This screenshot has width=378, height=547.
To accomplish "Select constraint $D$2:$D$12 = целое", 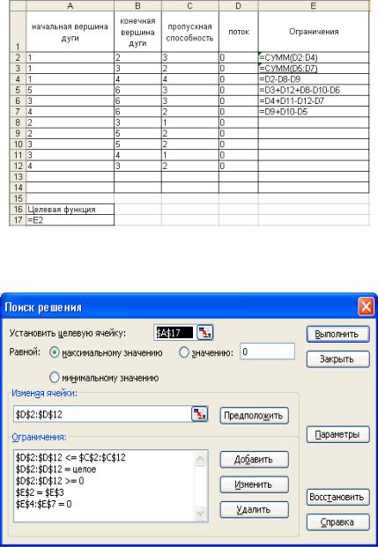I will click(x=56, y=469).
